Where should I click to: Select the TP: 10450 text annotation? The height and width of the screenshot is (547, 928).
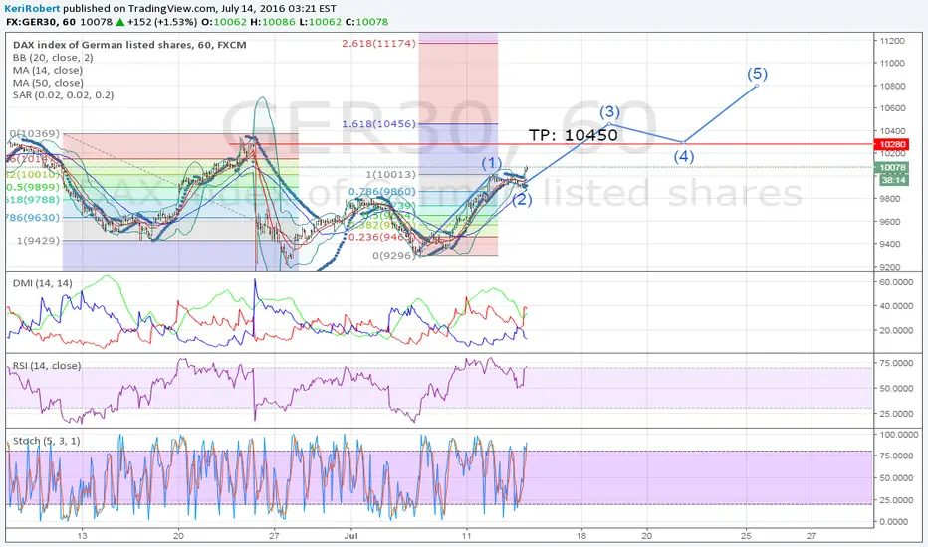pos(573,135)
